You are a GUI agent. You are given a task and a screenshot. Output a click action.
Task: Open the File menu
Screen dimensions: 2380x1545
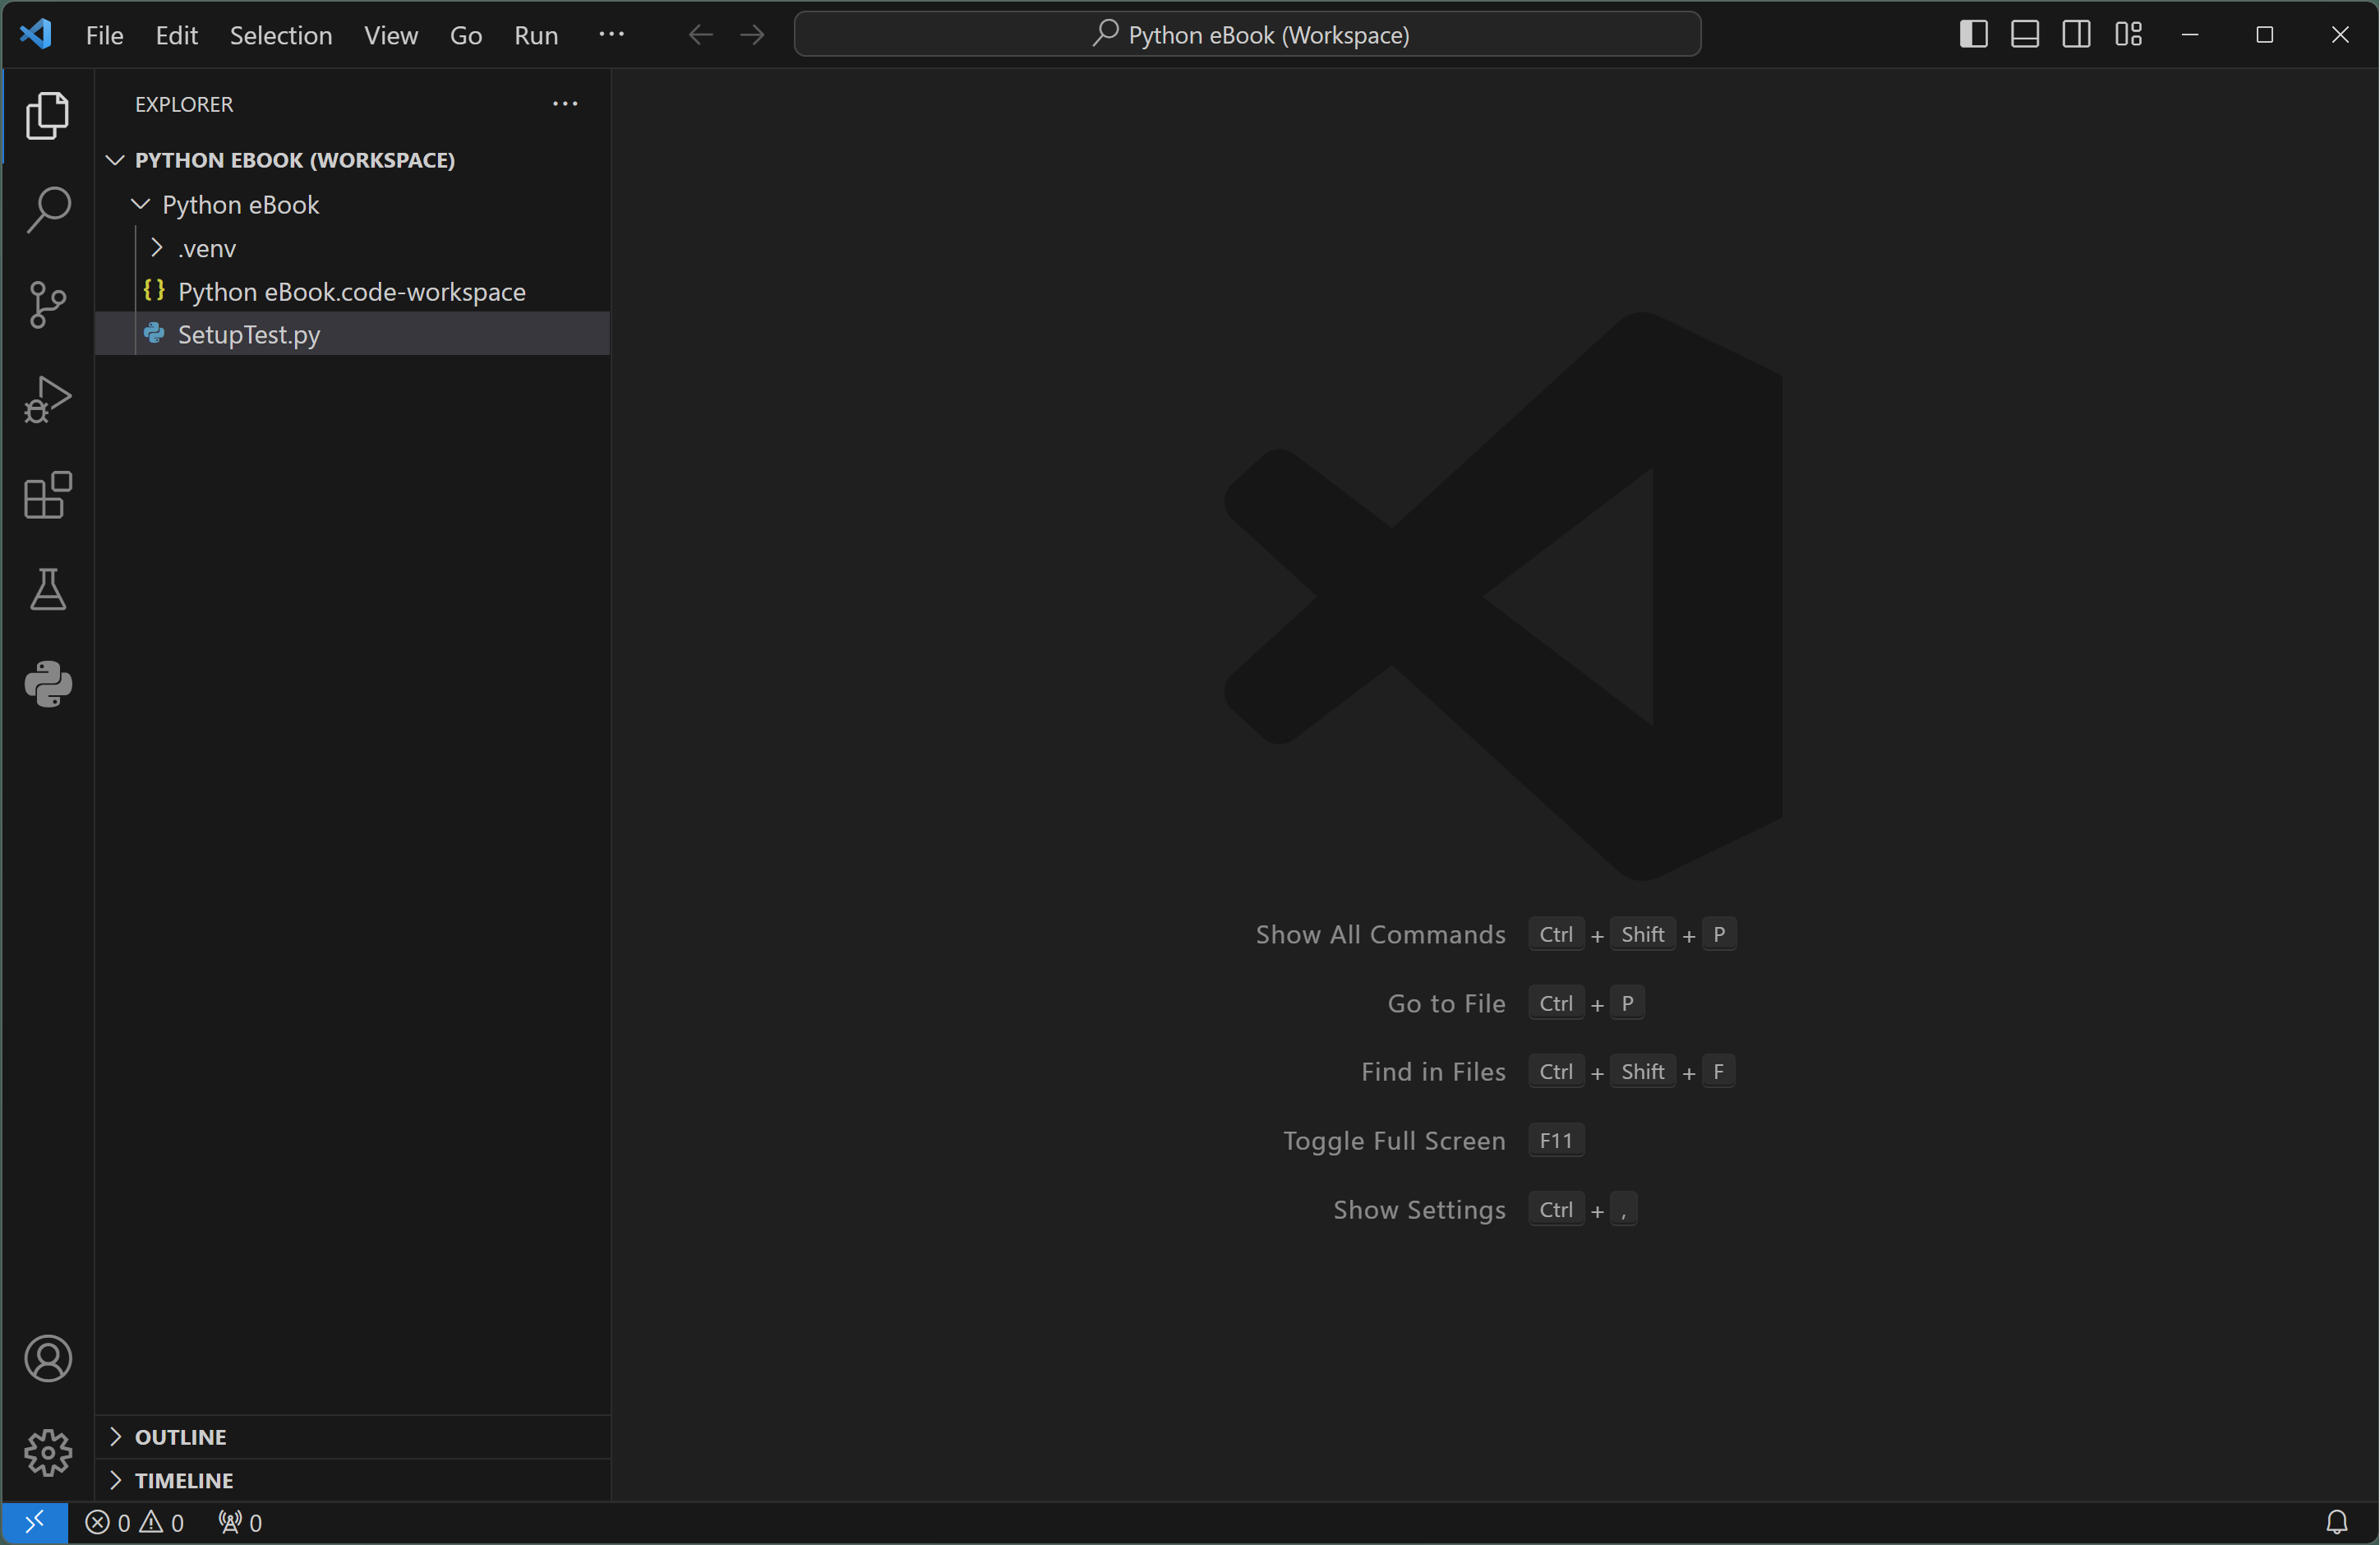tap(104, 35)
